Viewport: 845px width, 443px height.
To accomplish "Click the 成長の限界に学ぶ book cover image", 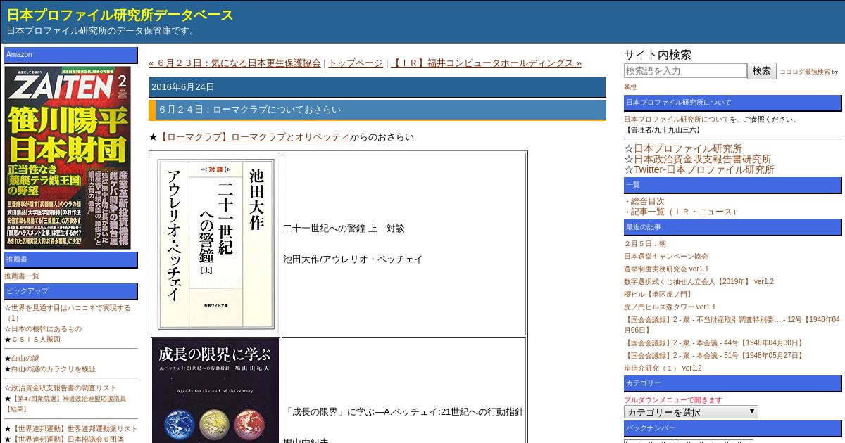I will pos(215,391).
